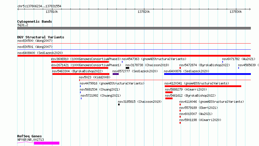This screenshot has height=146, width=259.
Task: Select the nsv6408400 (Sedlazeck2020) red bar
Action: tap(134, 56)
